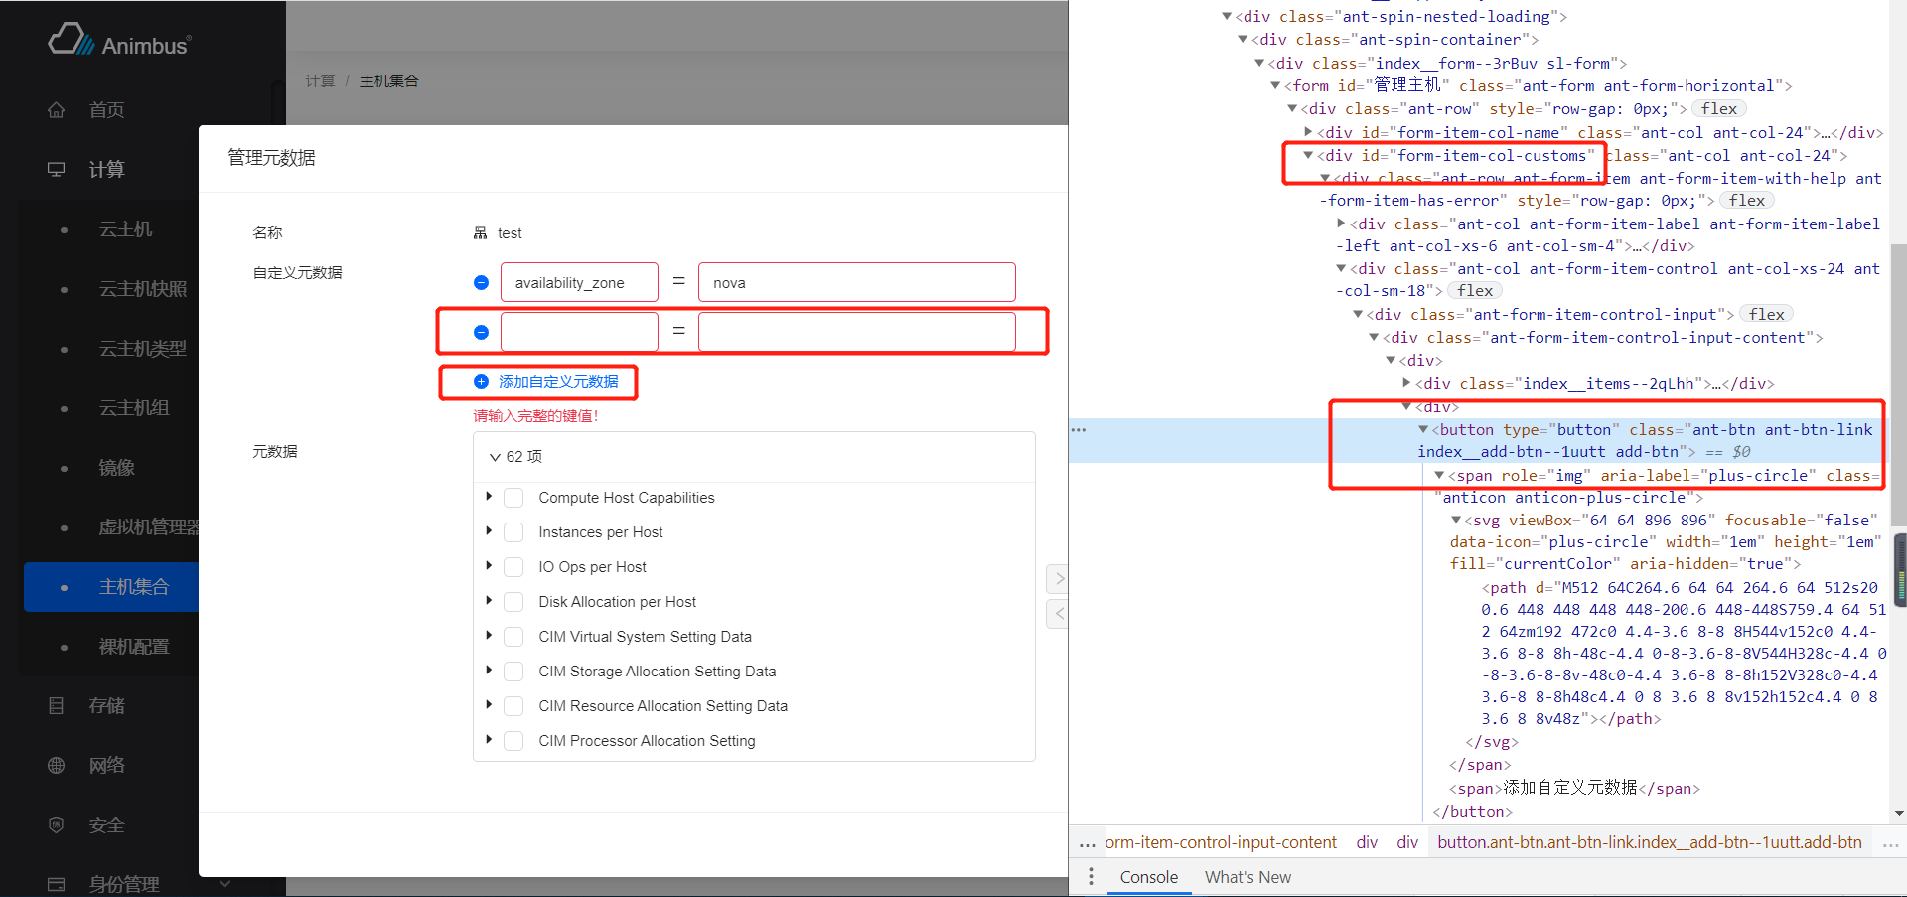
Task: Click the transfer left arrow button
Action: [1059, 614]
